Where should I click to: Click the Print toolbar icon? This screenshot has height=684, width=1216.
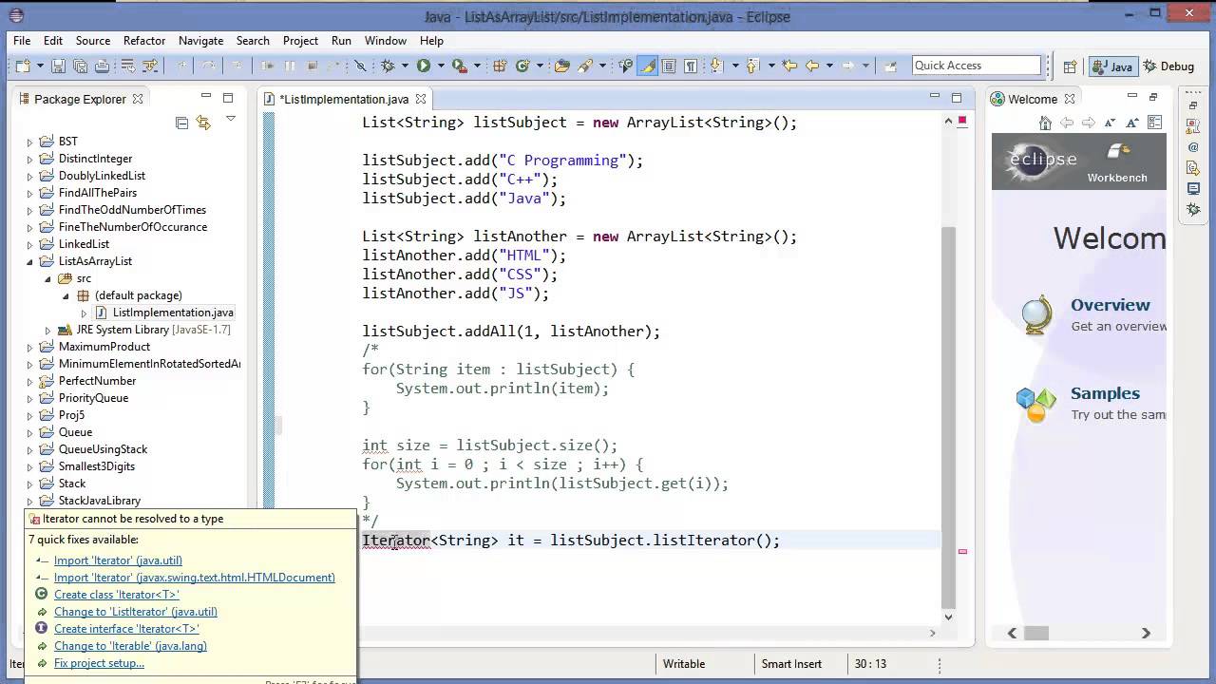(x=102, y=66)
